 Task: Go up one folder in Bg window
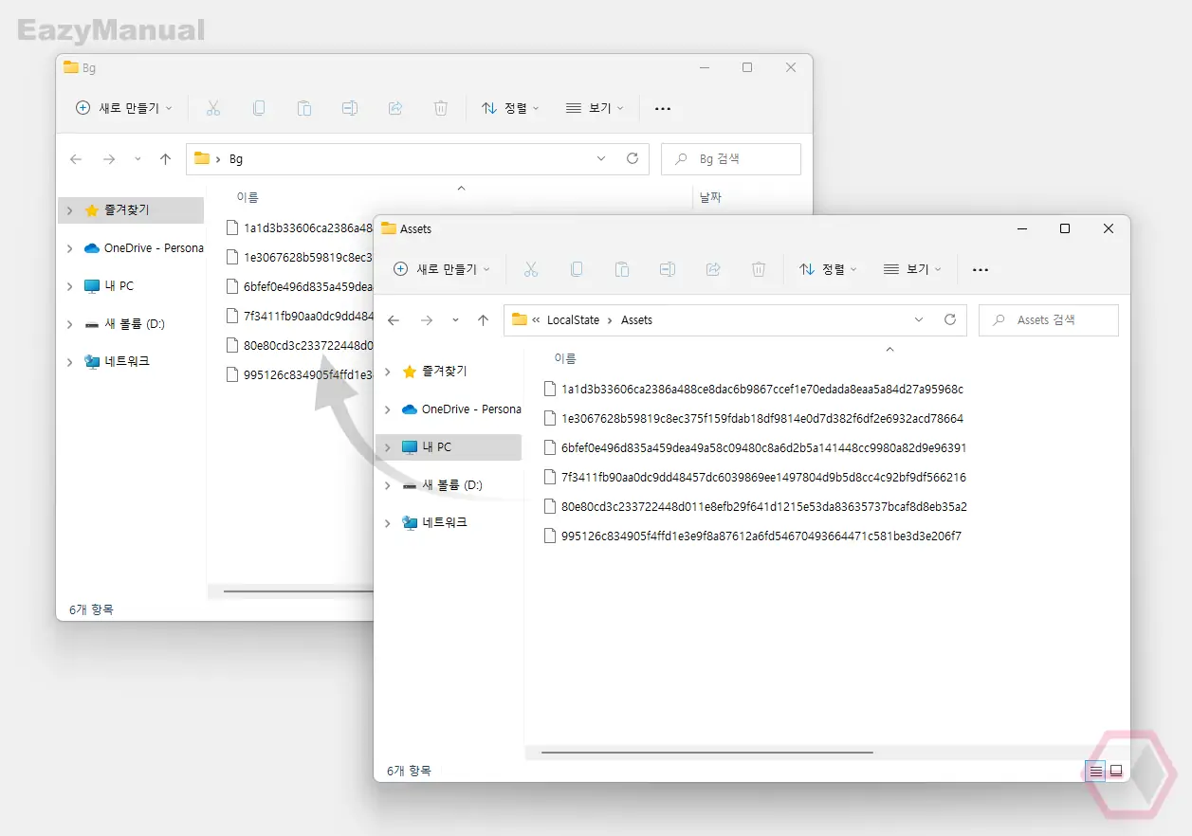click(165, 159)
